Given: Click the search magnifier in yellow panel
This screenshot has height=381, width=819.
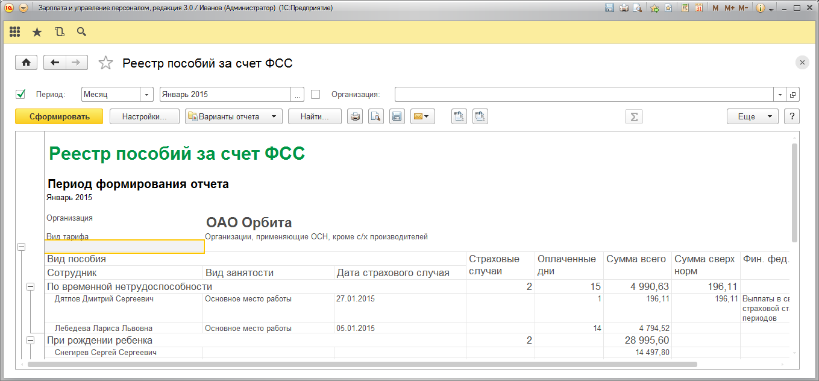Looking at the screenshot, I should tap(81, 32).
